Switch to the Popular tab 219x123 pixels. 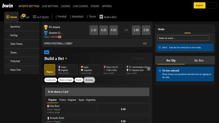[52, 100]
